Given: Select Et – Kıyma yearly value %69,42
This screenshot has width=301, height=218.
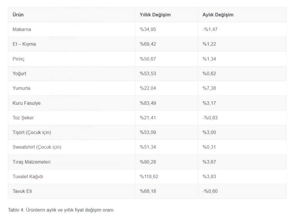Looking at the screenshot, I should 148,44.
